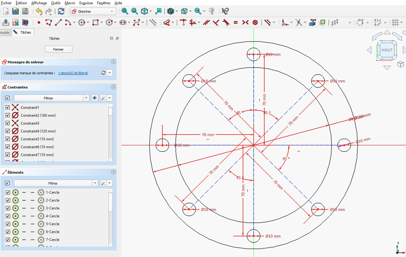Apply a symmetric constraint

point(246,22)
